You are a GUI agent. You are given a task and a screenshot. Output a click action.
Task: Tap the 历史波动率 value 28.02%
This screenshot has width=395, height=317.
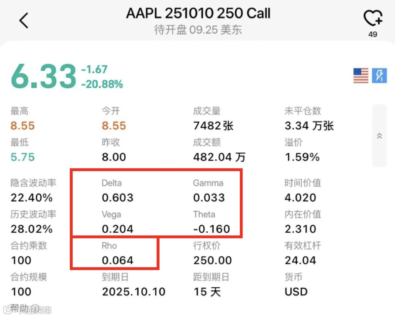coord(31,229)
